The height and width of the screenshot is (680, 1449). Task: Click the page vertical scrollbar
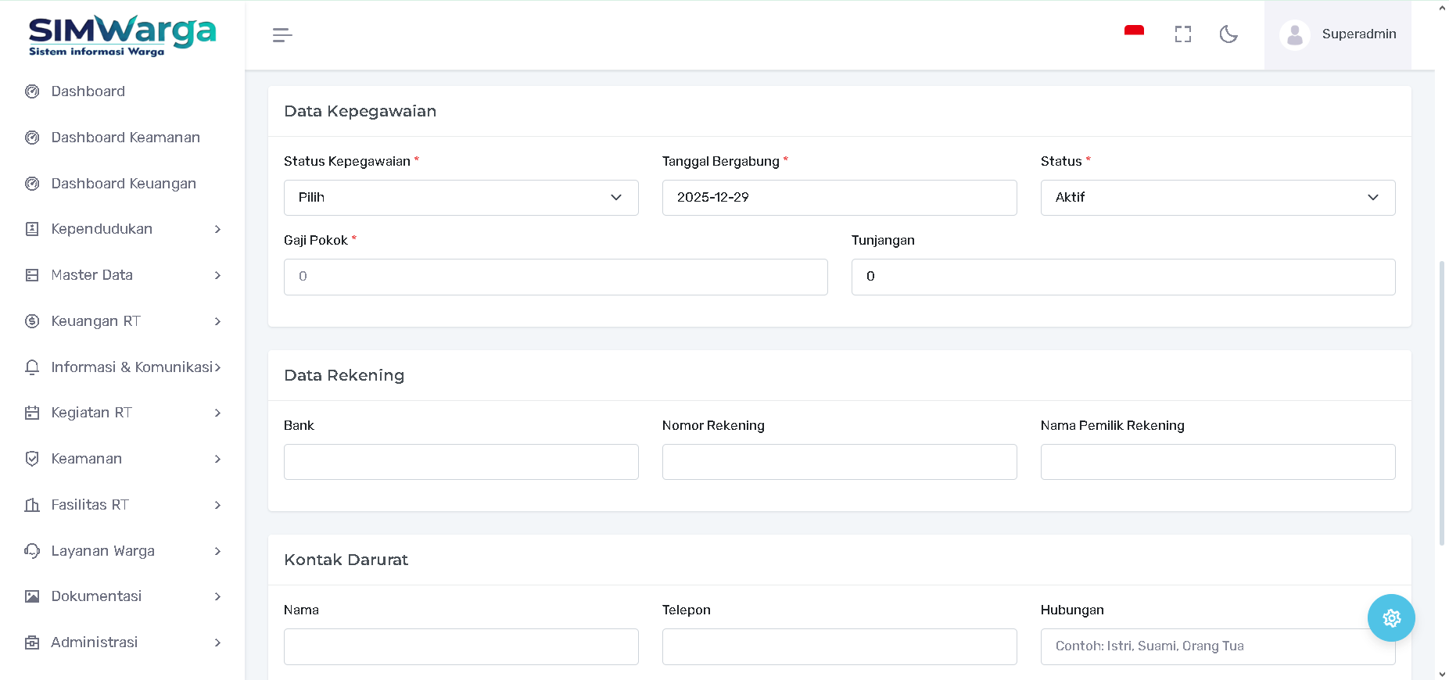[x=1441, y=403]
